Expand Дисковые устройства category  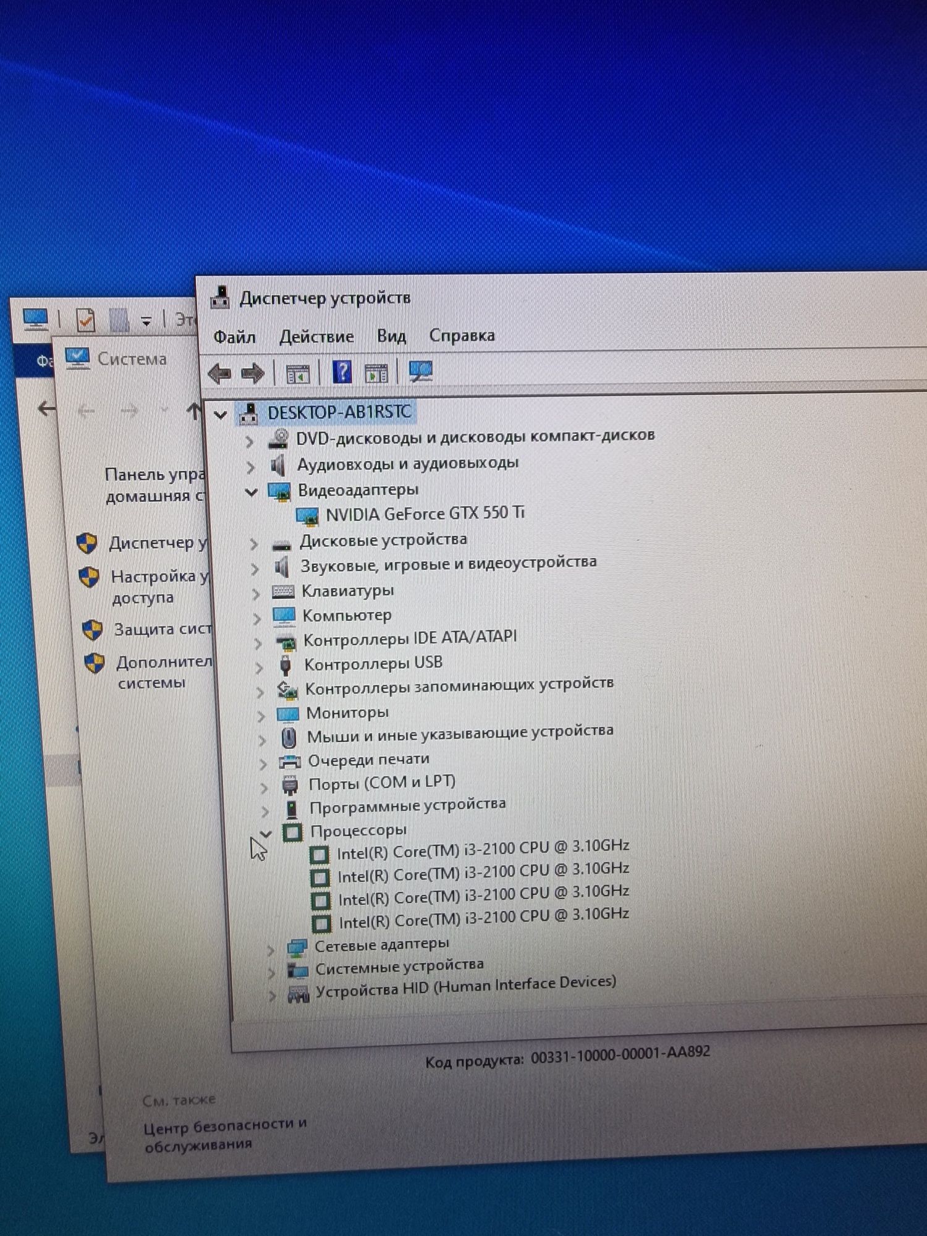(x=253, y=544)
